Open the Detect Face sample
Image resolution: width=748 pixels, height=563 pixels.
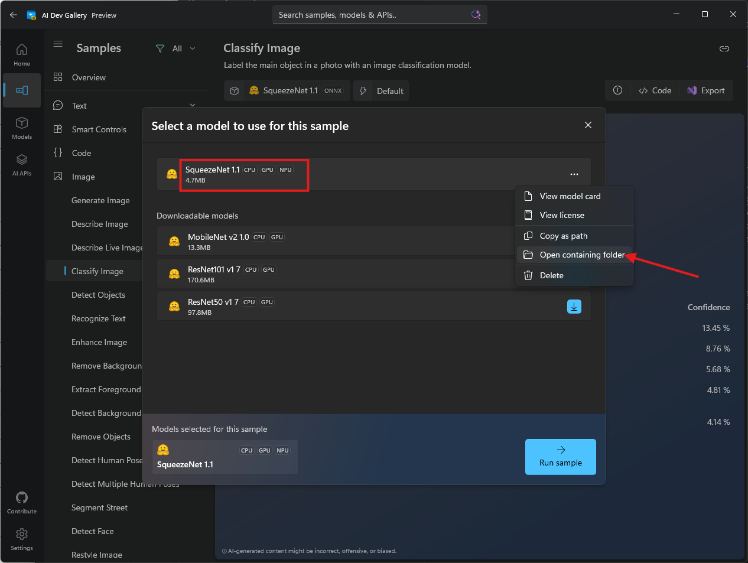tap(93, 531)
